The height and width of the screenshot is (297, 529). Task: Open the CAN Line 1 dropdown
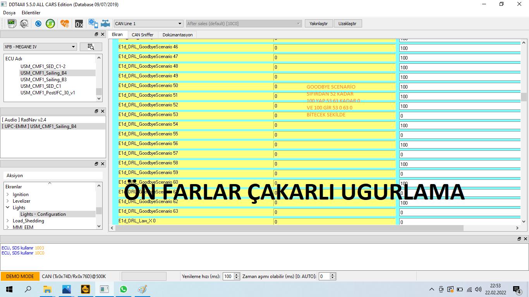click(x=148, y=24)
